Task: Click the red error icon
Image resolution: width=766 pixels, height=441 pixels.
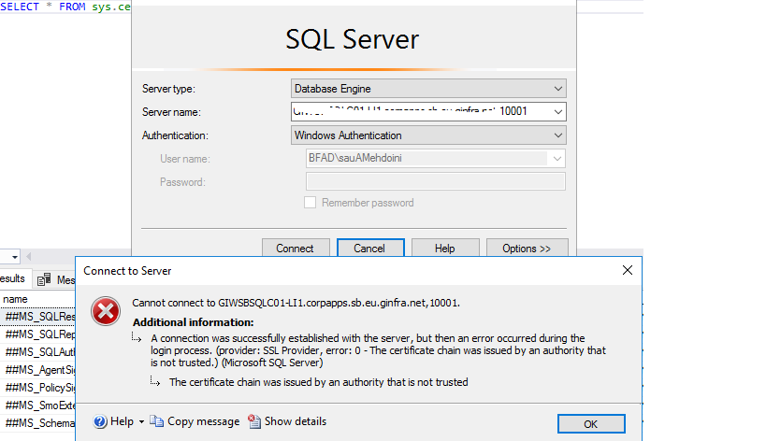Action: click(108, 310)
